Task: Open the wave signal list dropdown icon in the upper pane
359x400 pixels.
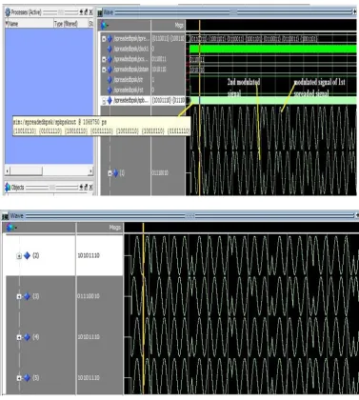Action: (105, 25)
